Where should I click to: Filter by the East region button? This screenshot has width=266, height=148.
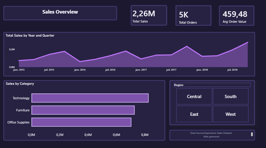click(x=194, y=114)
